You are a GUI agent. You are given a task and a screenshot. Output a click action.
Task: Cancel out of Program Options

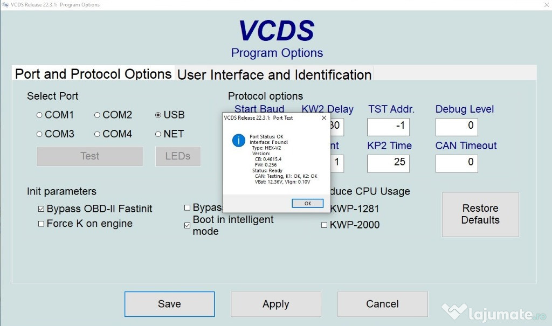tap(382, 304)
